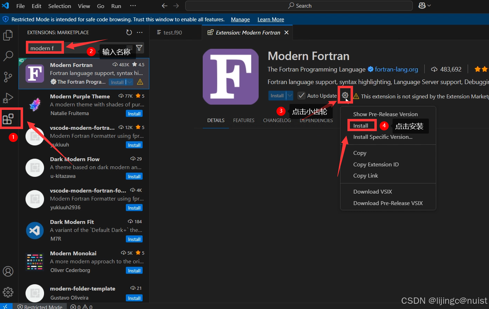The width and height of the screenshot is (489, 309).
Task: Switch to the test.f90 tab
Action: pos(173,32)
